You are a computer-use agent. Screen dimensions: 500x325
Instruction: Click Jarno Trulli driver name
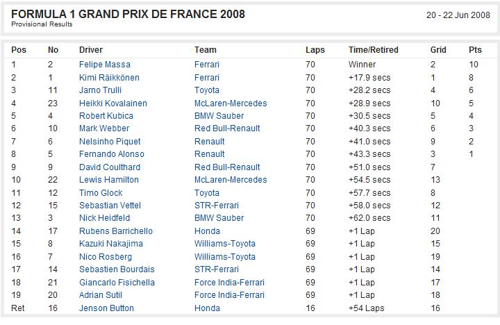[x=100, y=90]
